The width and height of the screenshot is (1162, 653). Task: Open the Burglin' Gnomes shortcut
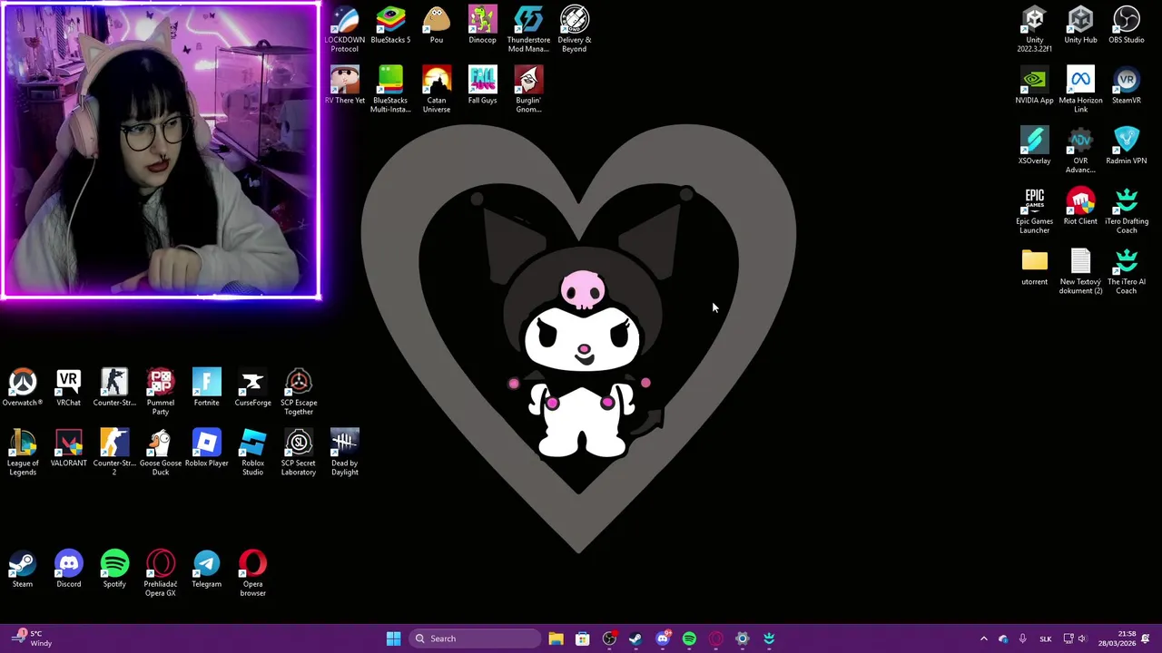click(x=528, y=90)
